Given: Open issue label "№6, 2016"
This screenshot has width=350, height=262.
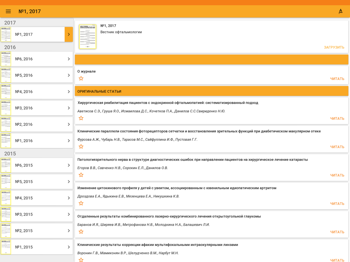Looking at the screenshot, I should pos(24,59).
